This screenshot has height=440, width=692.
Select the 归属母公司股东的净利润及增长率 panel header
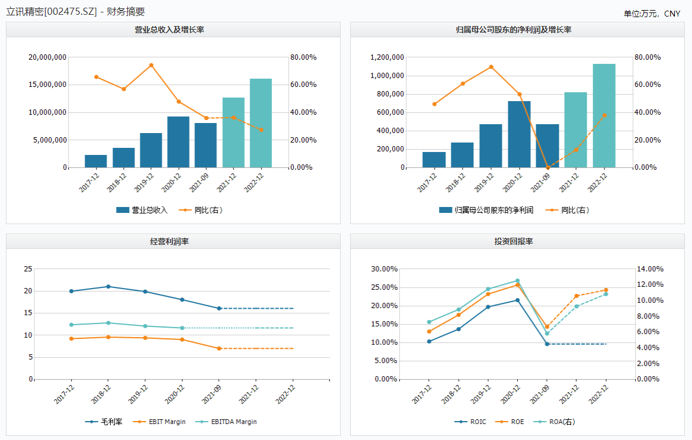(518, 30)
